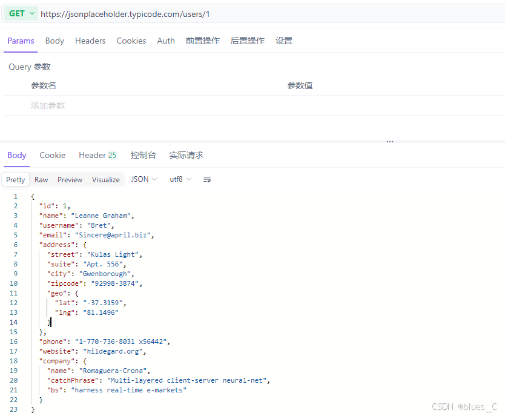Open the 前置操作 tab
Viewport: 505px width, 416px height.
203,41
